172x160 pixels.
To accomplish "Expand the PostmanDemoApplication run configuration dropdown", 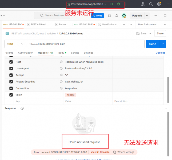I will coord(105,4).
